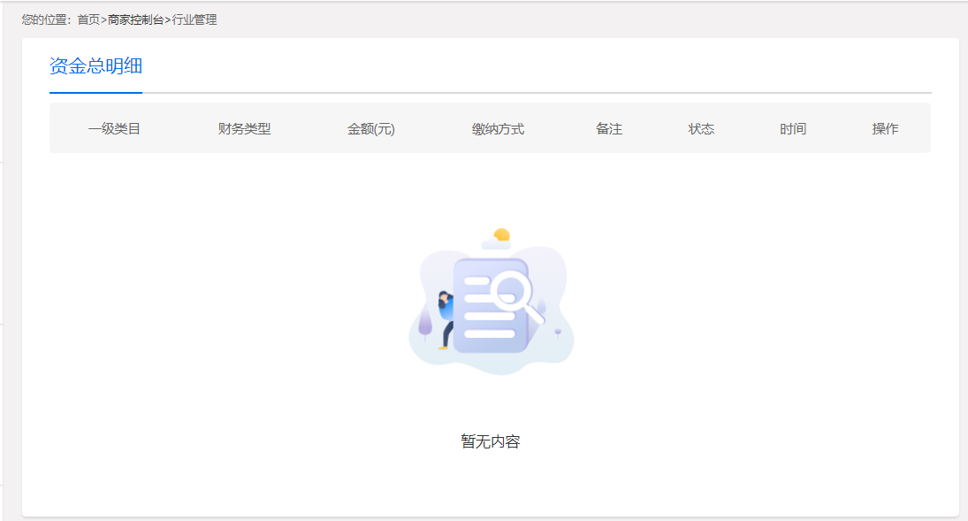Click the 一级类目 column header
This screenshot has height=521, width=968.
click(114, 128)
